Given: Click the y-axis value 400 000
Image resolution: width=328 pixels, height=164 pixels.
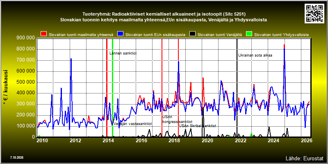Looking at the screenshot, I should (25, 93).
